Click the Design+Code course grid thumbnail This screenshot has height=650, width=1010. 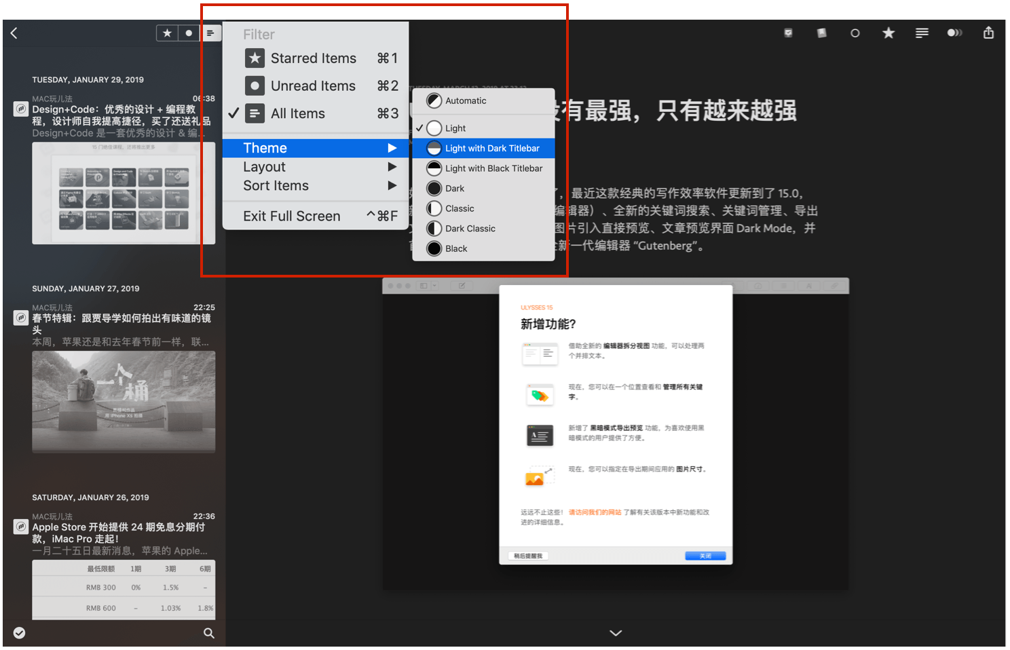pos(124,193)
